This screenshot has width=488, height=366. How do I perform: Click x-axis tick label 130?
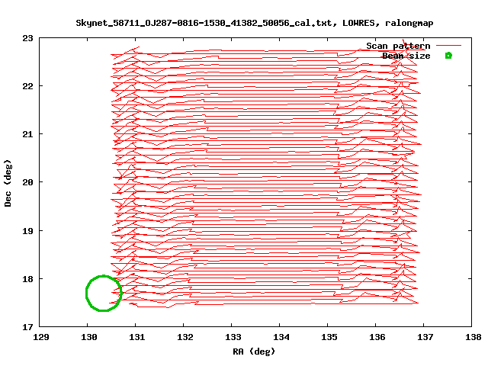(88, 337)
